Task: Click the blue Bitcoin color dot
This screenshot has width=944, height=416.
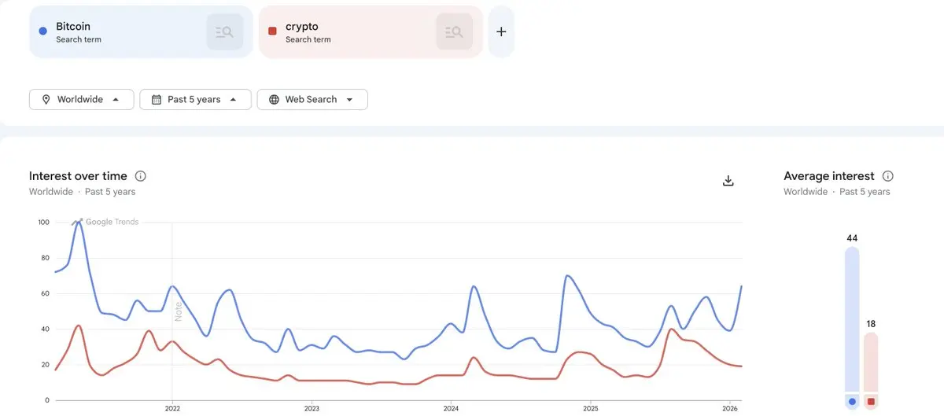Action: click(42, 31)
